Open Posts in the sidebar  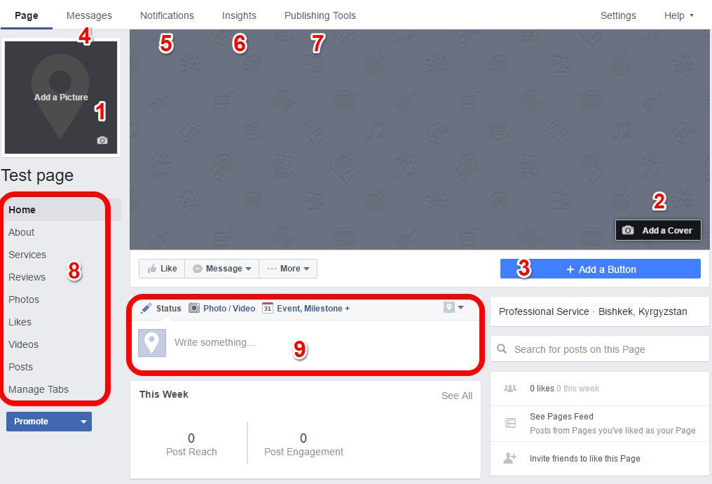click(x=20, y=367)
